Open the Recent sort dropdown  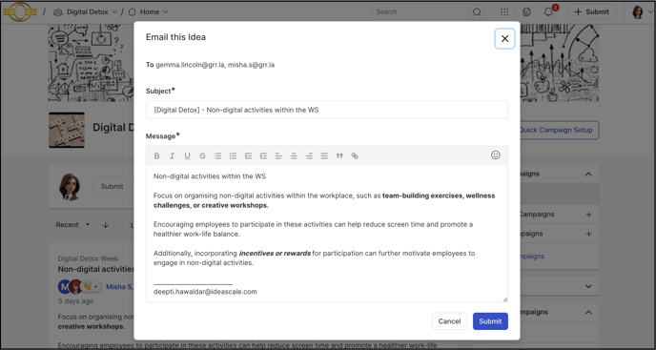72,225
